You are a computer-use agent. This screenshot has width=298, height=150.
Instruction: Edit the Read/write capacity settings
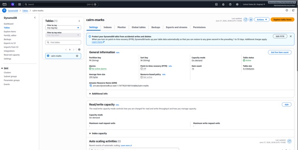tap(287, 105)
